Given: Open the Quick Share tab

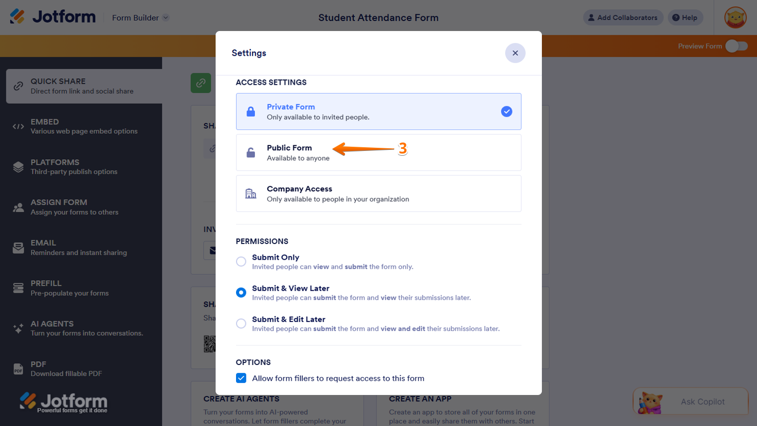Looking at the screenshot, I should 84,86.
